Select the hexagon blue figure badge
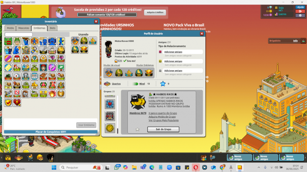 pyautogui.click(x=35, y=41)
